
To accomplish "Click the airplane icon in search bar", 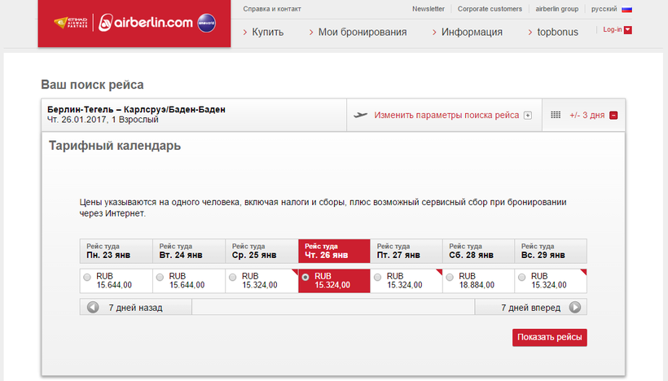I will pos(362,115).
